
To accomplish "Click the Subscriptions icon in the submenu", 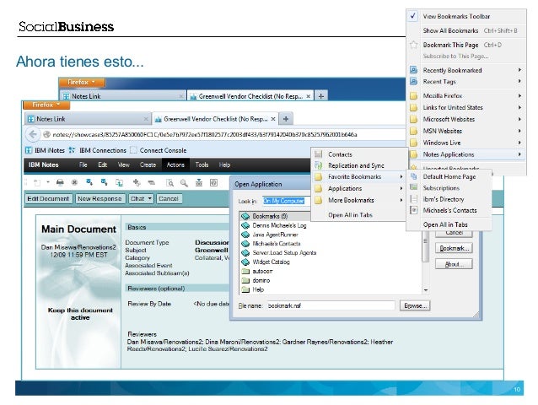I will pyautogui.click(x=414, y=188).
